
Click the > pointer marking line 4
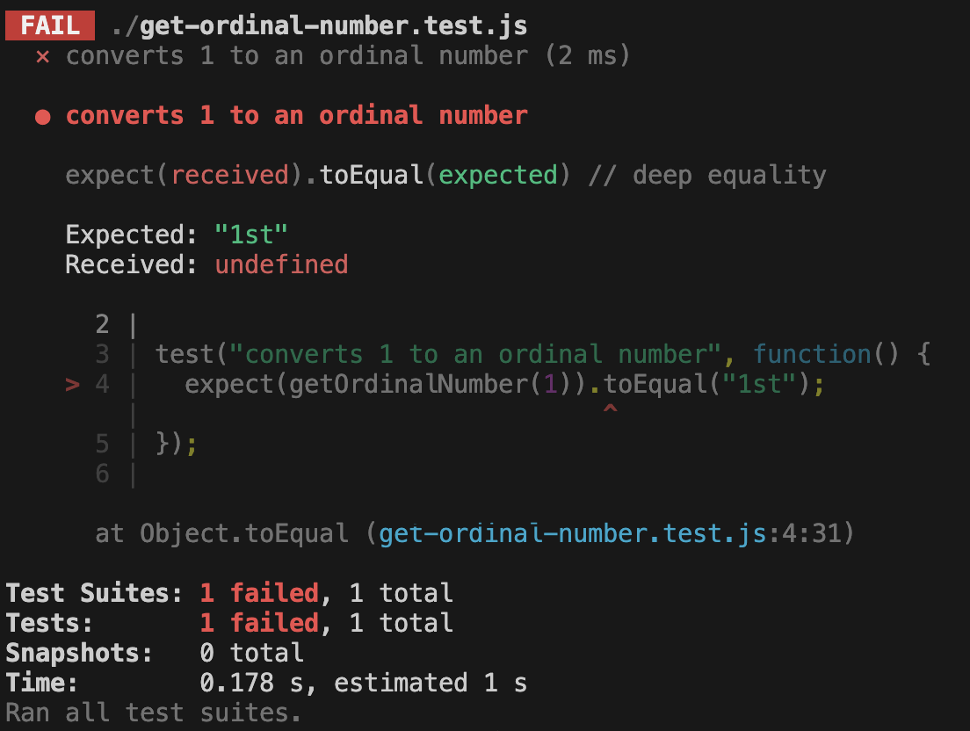(x=73, y=384)
